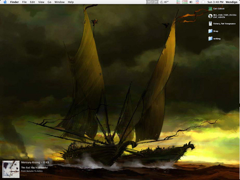Click the writing folder label
The image size is (240, 180).
coord(217,39)
